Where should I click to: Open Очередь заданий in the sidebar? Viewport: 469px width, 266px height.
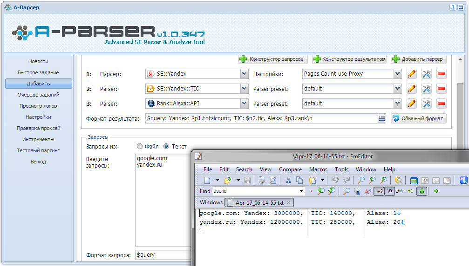pyautogui.click(x=38, y=95)
